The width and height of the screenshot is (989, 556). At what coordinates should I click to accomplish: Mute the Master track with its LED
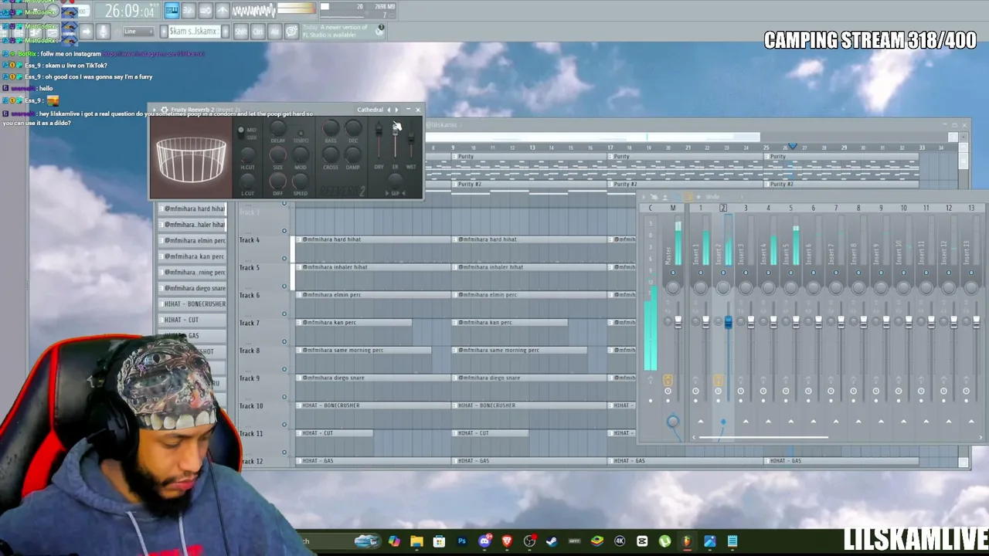pos(673,273)
